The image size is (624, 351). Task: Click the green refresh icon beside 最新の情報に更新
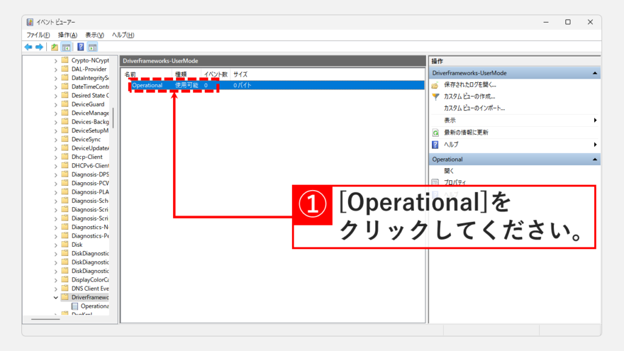coord(435,132)
